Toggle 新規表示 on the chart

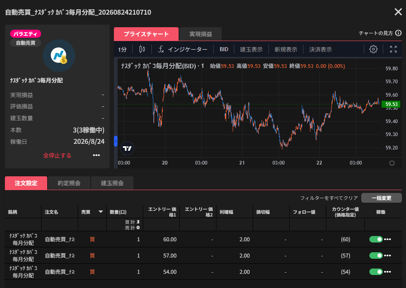pos(286,49)
